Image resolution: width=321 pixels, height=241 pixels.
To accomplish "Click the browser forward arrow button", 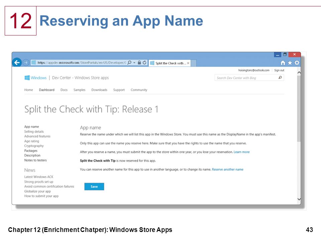I will point(26,63).
